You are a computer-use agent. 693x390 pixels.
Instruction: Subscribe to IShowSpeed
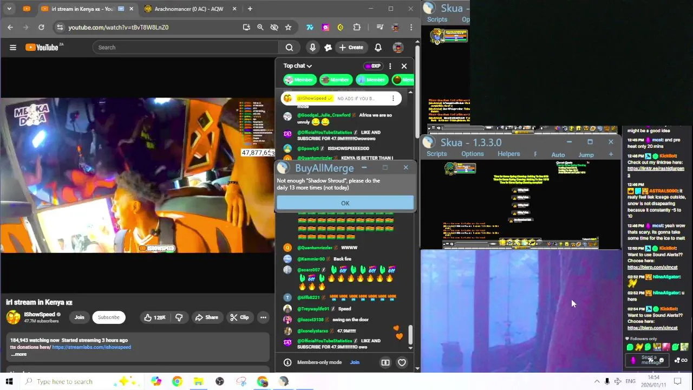pyautogui.click(x=108, y=317)
